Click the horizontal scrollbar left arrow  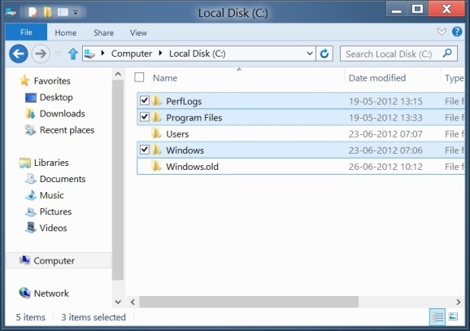click(x=133, y=302)
